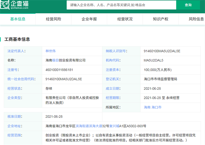
Task: Click 海口市市场监督管理局 authority text
Action: [x=160, y=79]
